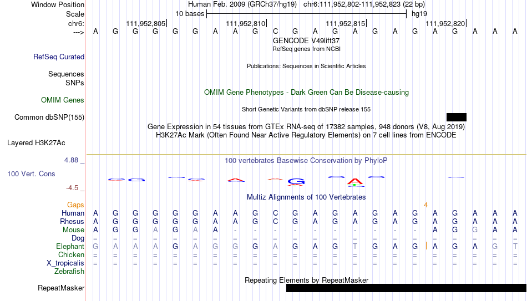
Task: Click Publications: Sequences in Scientific Articles title
Action: point(306,66)
